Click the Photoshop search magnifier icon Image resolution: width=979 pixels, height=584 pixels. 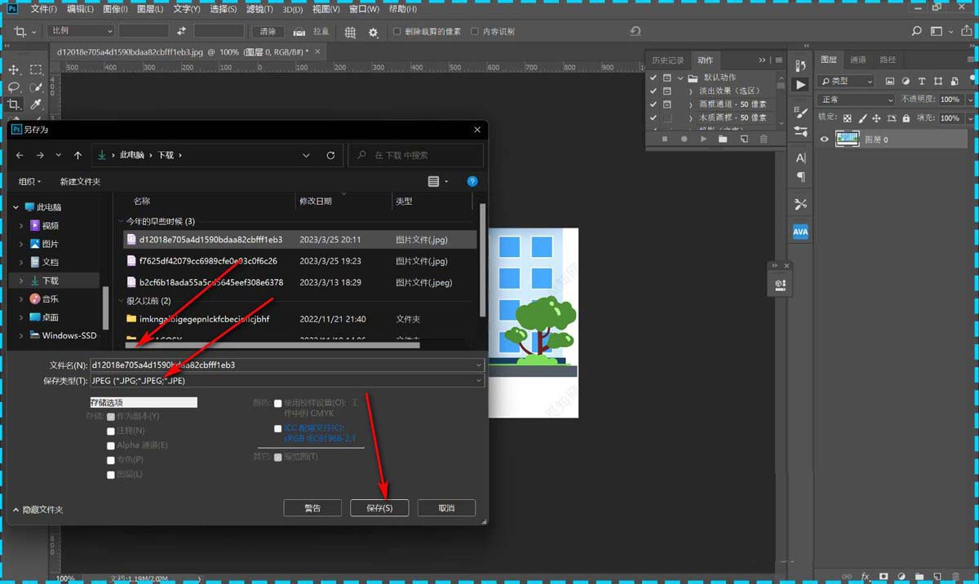pyautogui.click(x=916, y=31)
